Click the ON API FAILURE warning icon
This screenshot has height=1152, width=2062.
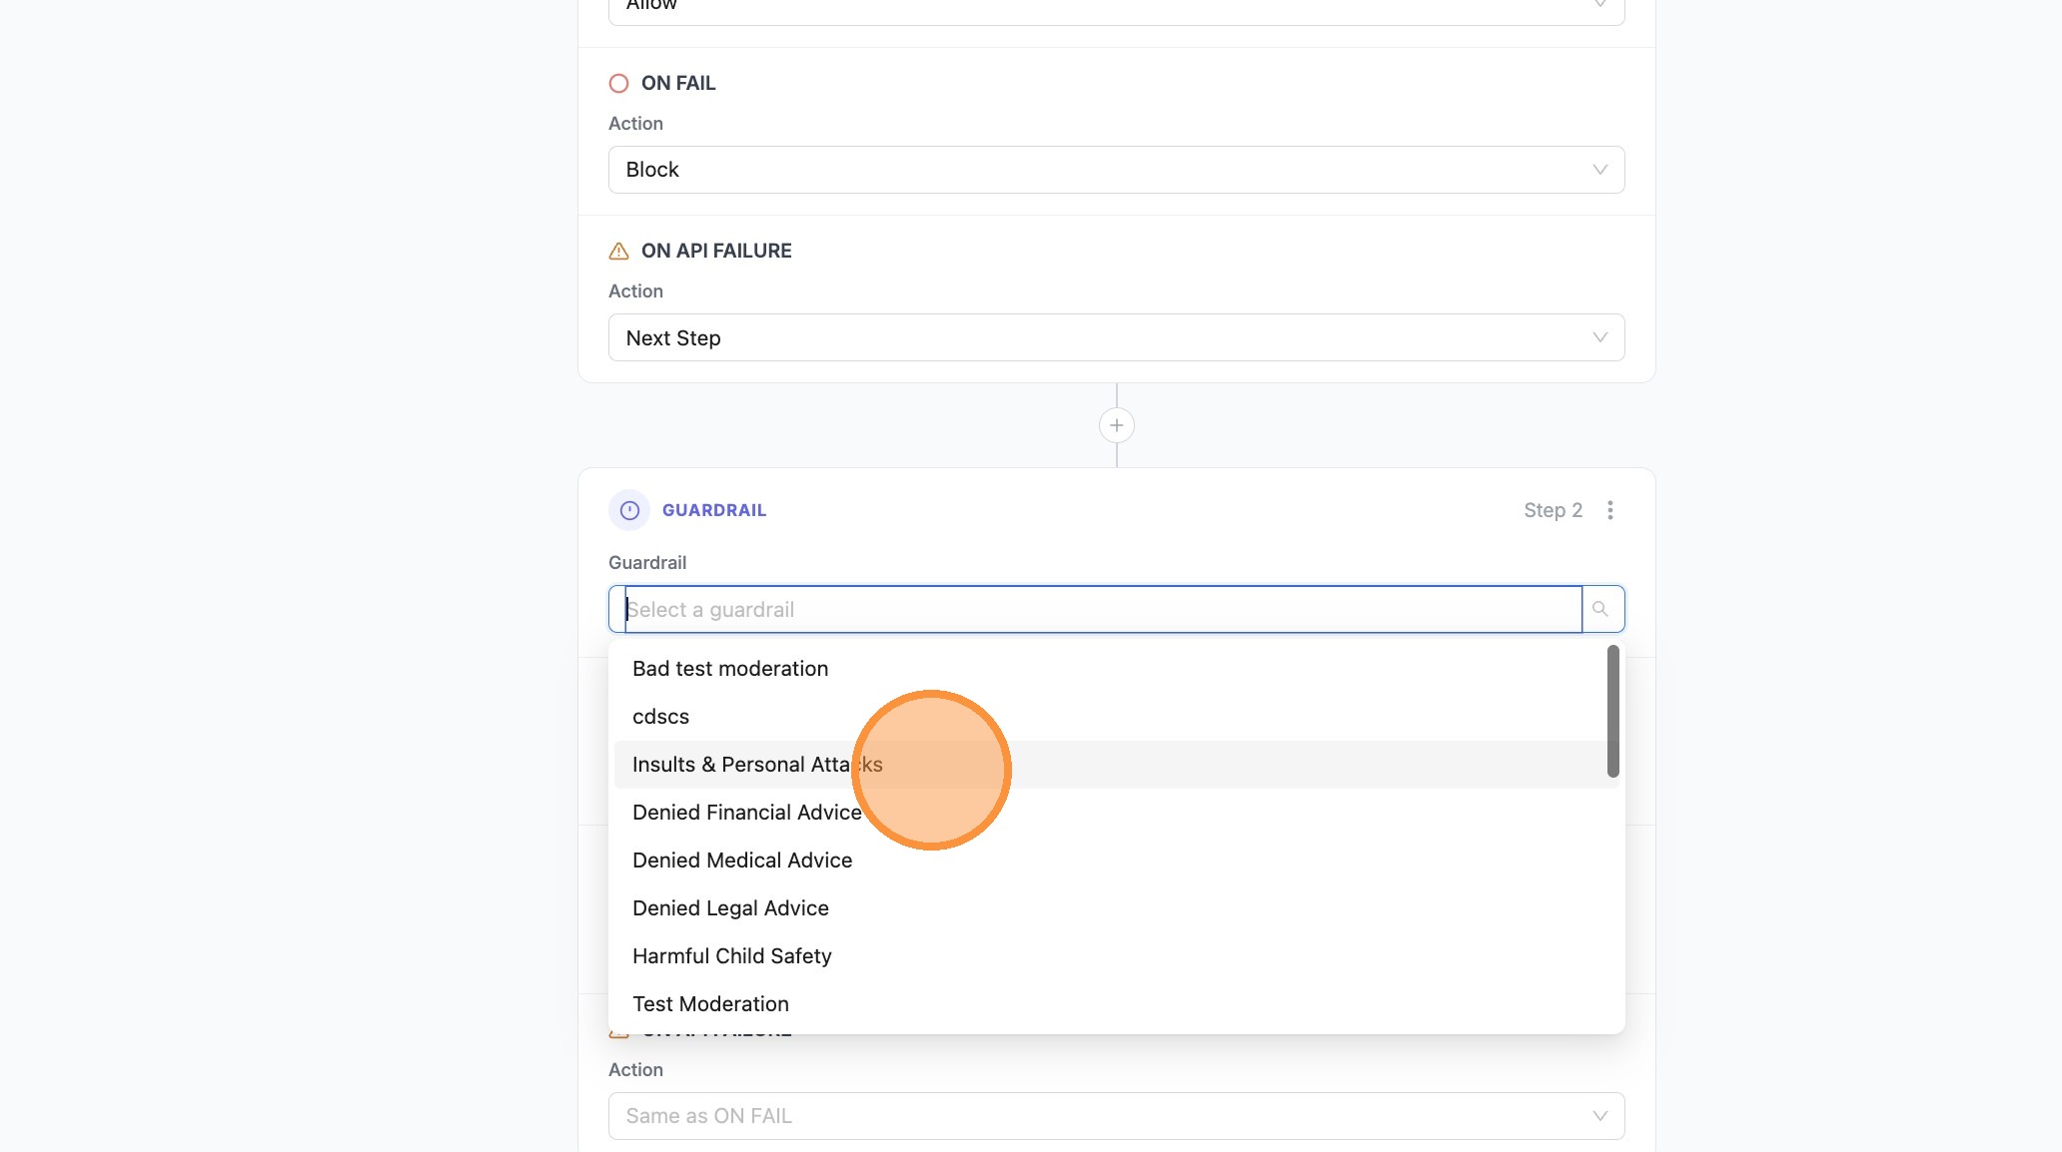pos(618,251)
